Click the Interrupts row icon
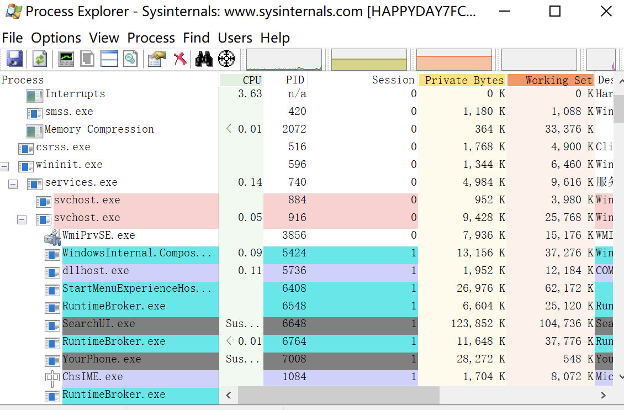Screen dimensions: 624x410 point(35,96)
